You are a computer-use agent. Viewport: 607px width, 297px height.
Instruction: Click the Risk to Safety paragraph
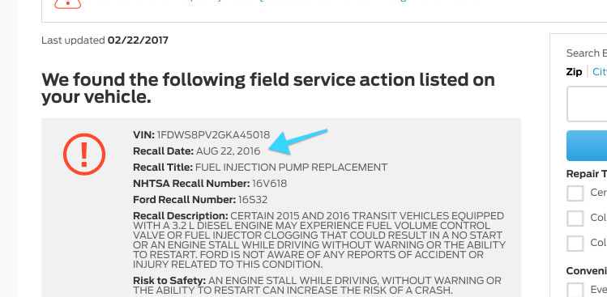(x=317, y=285)
